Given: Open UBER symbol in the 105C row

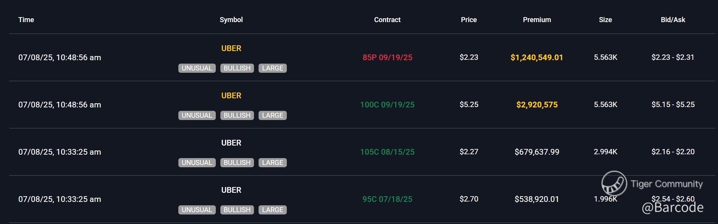Looking at the screenshot, I should 231,143.
